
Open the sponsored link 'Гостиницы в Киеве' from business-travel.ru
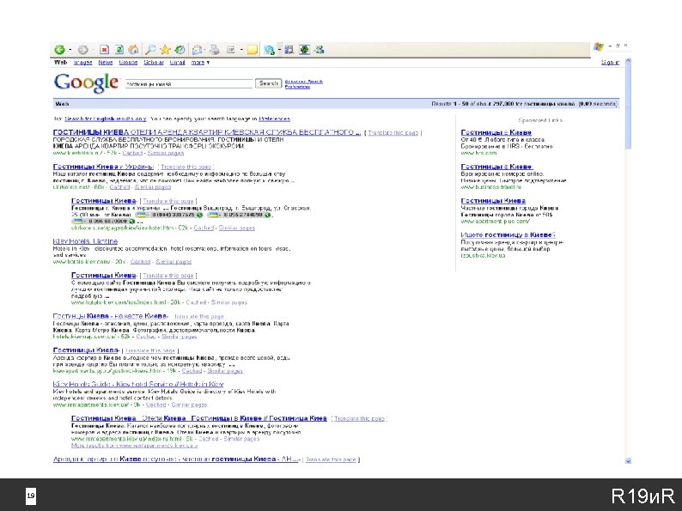[496, 167]
